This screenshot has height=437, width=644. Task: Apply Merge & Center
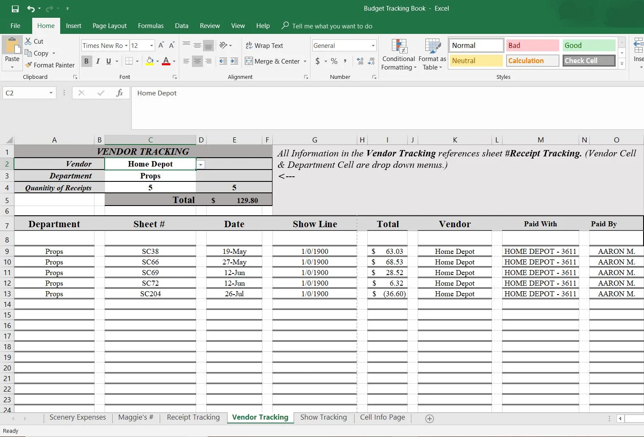pos(273,61)
